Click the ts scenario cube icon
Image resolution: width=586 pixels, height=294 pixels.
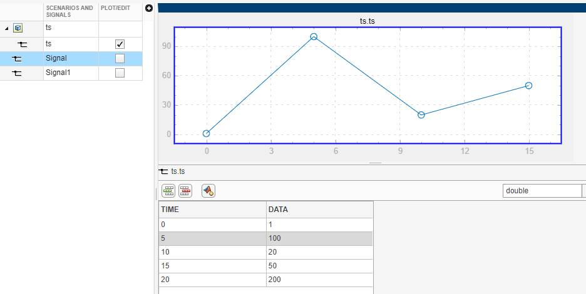point(18,28)
